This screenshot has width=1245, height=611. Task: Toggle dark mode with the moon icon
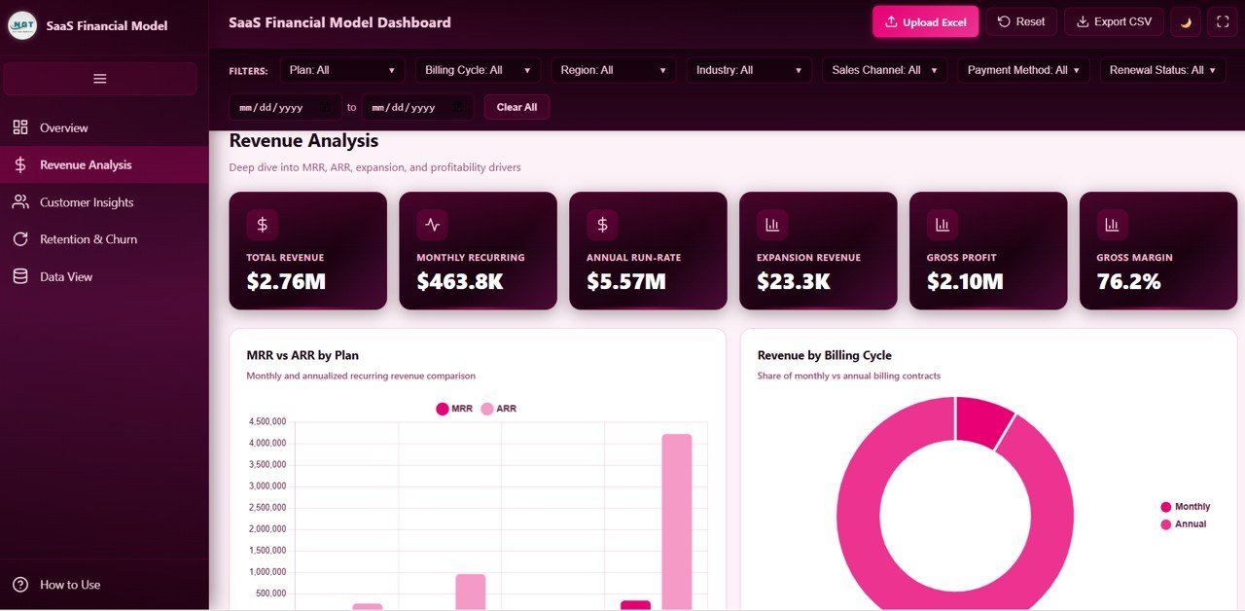click(1185, 20)
